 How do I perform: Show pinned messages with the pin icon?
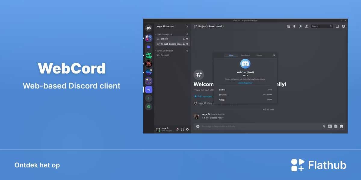pyautogui.click(x=300, y=26)
